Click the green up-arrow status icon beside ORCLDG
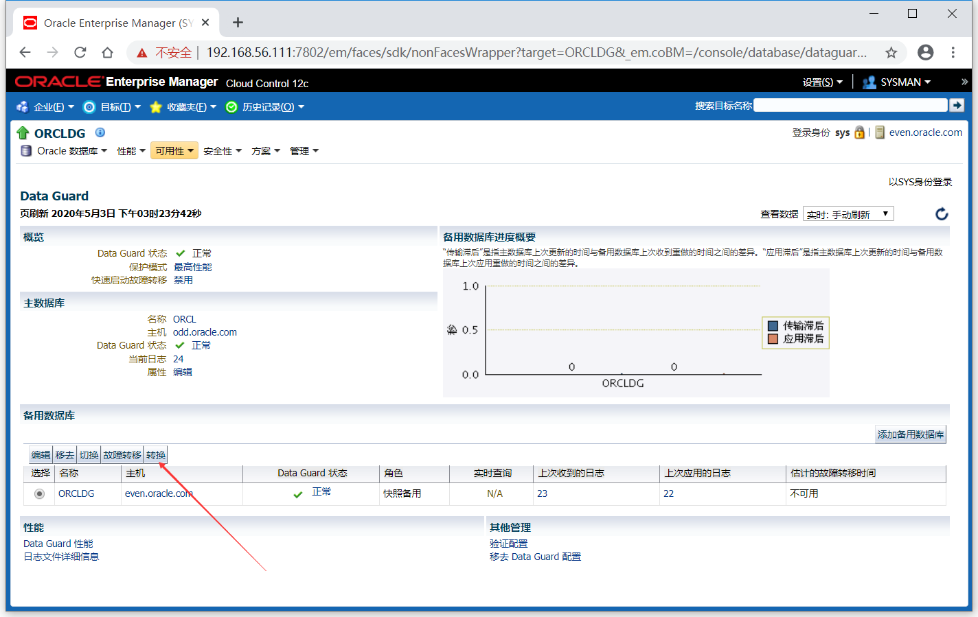The height and width of the screenshot is (617, 978). pyautogui.click(x=23, y=133)
